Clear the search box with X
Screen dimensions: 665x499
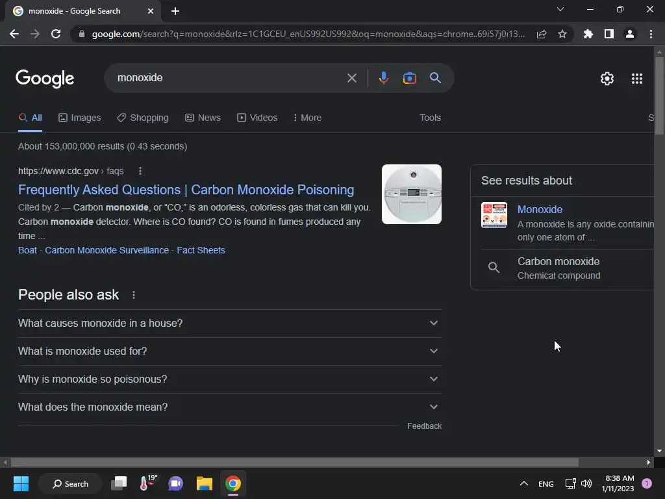(x=351, y=78)
